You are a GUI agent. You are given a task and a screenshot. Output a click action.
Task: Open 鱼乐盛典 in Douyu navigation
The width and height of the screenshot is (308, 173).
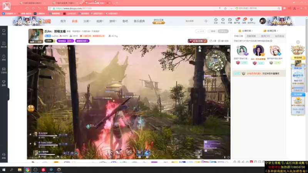[x=139, y=21]
